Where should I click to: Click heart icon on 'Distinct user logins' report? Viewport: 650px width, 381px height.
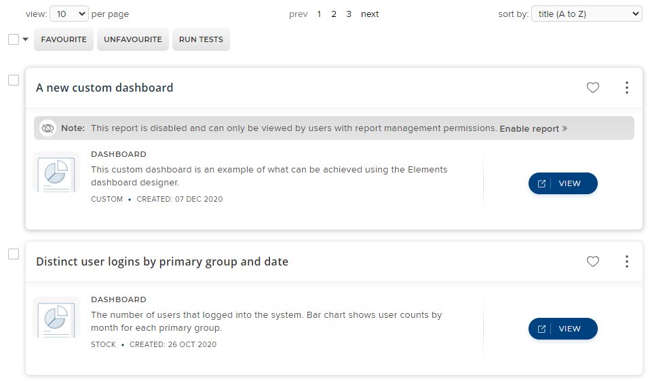point(593,261)
